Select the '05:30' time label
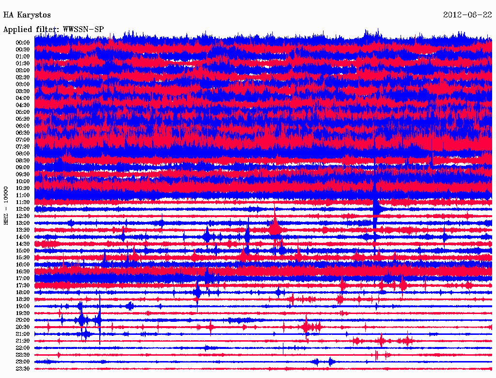 (23, 119)
